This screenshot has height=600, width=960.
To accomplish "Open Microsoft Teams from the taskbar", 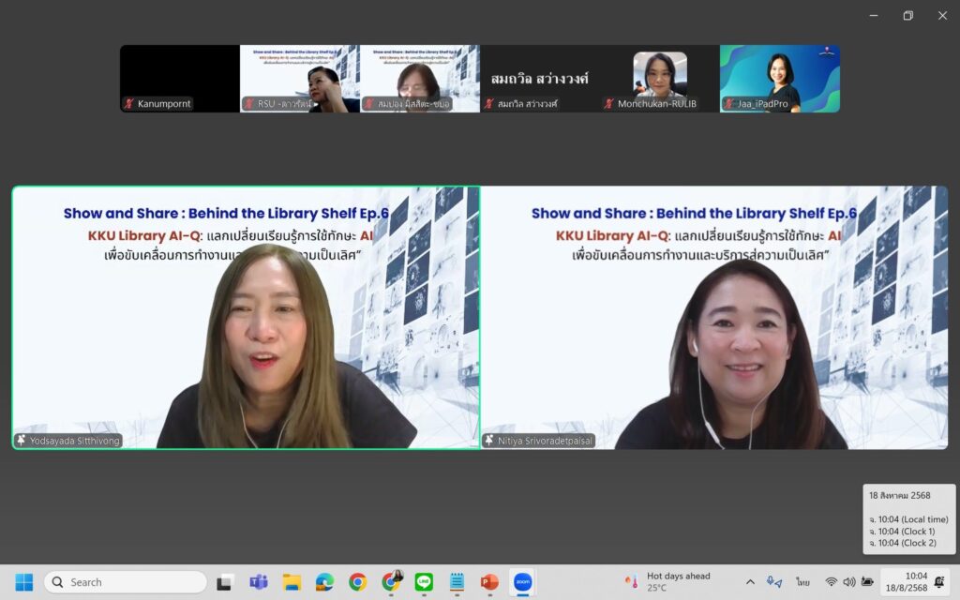I will pos(259,582).
